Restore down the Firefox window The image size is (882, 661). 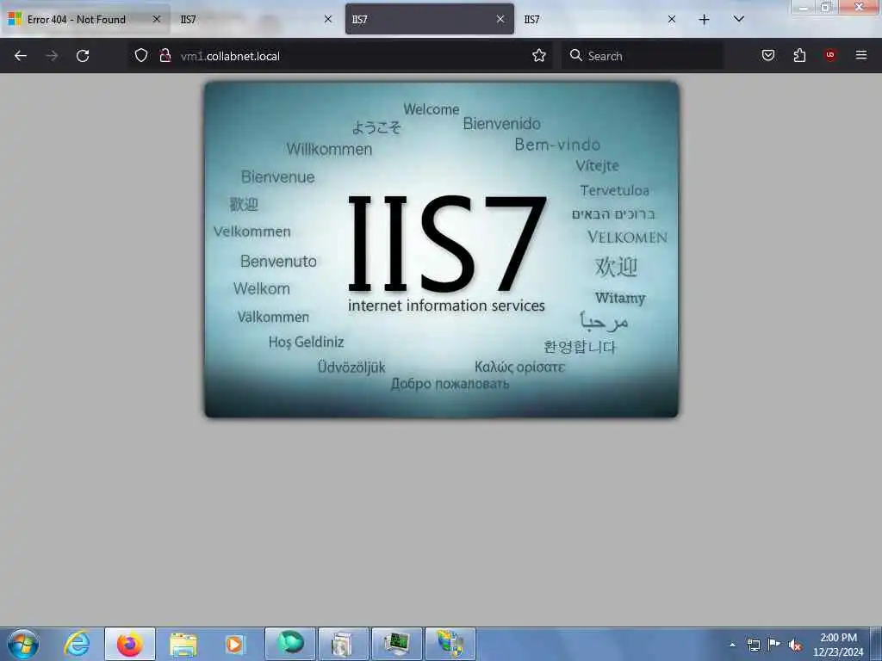(x=826, y=7)
